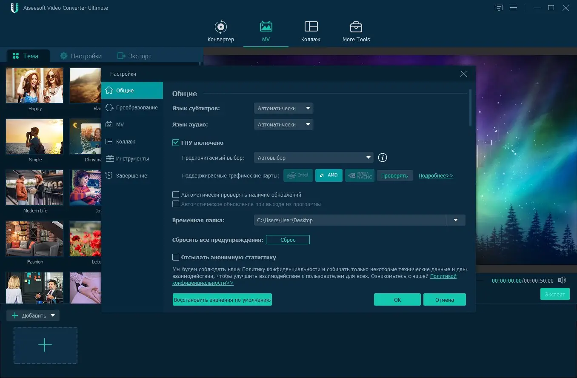Image resolution: width=577 pixels, height=378 pixels.
Task: Click Восстановить значения по умолчанию
Action: click(x=222, y=300)
